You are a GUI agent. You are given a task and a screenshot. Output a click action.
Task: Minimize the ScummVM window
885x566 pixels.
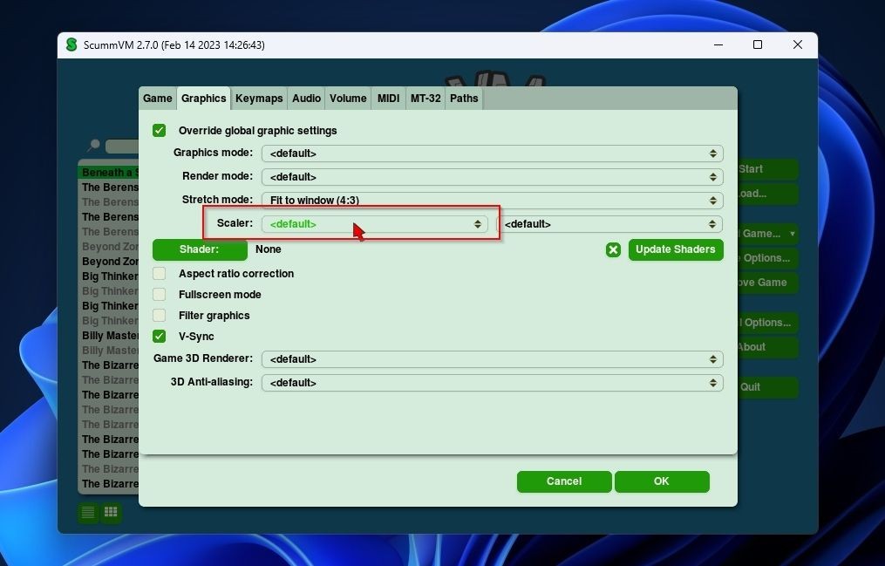pos(718,44)
